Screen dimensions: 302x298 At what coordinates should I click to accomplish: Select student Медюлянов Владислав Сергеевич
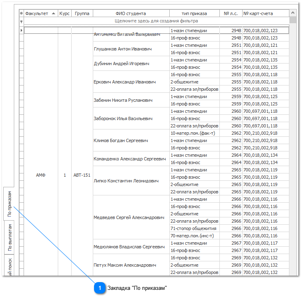tap(131, 247)
